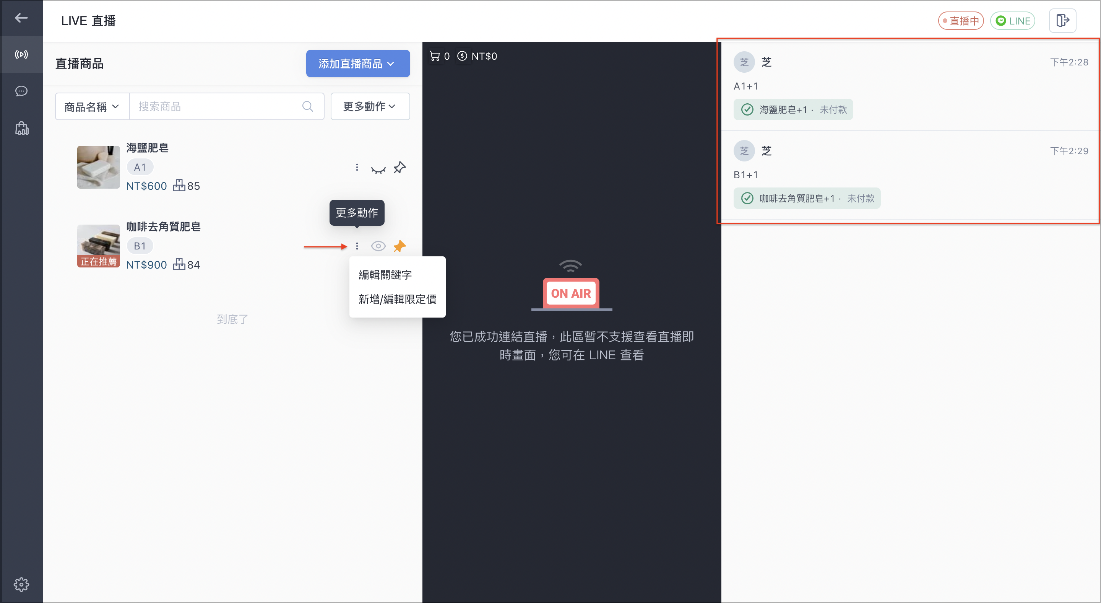Click the NT$600 price
Viewport: 1101px width, 603px height.
146,186
